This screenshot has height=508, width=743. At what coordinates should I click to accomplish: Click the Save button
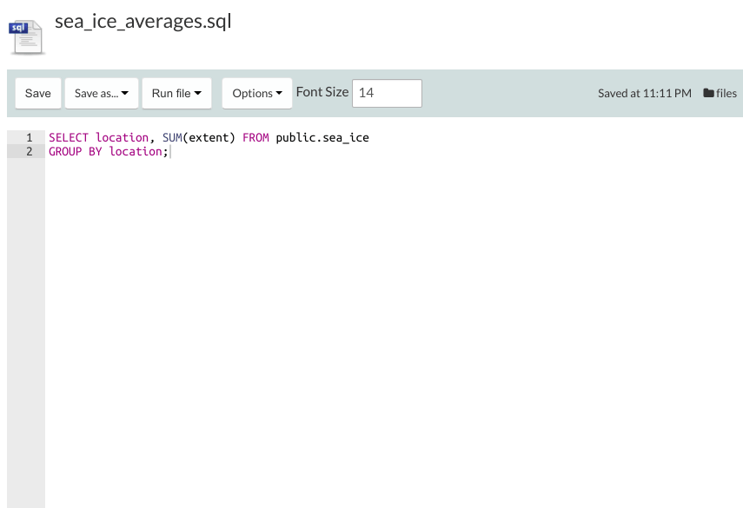pyautogui.click(x=38, y=93)
